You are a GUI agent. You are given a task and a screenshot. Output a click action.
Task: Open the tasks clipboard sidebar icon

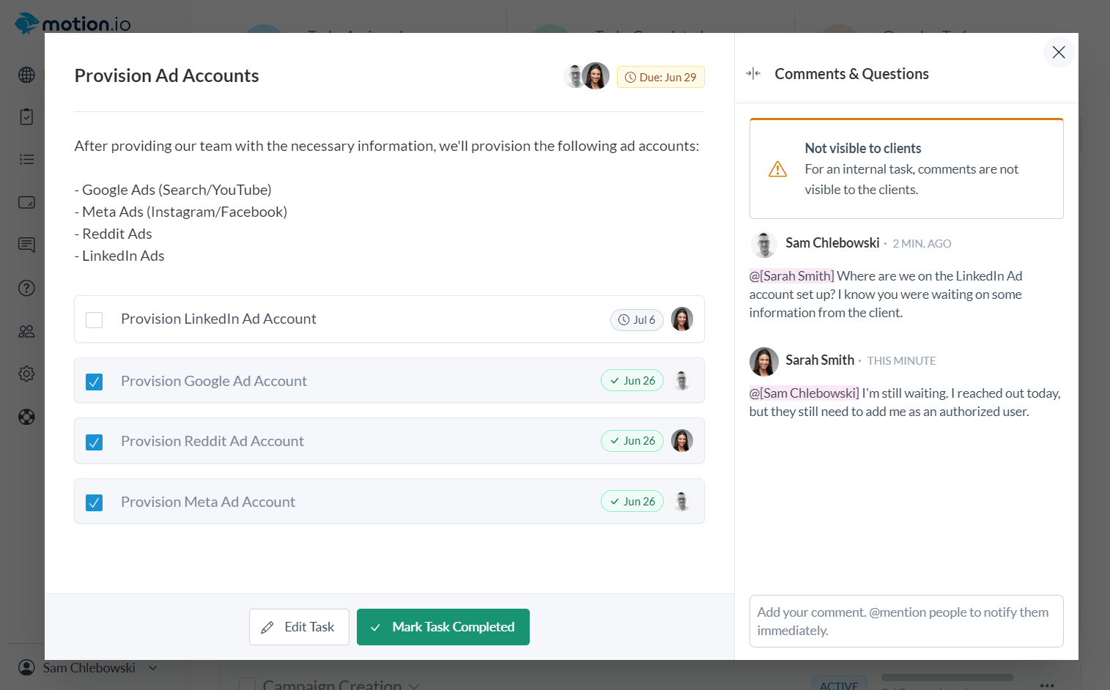tap(26, 116)
